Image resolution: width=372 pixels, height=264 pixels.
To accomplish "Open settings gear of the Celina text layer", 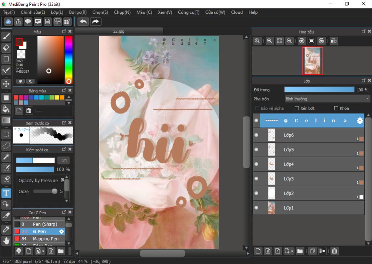I will click(360, 121).
